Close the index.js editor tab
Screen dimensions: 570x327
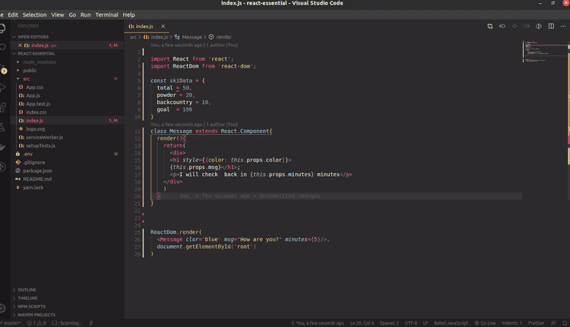tap(163, 26)
